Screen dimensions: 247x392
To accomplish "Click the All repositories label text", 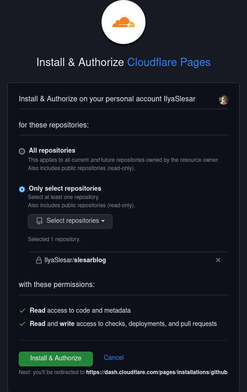I will 52,150.
